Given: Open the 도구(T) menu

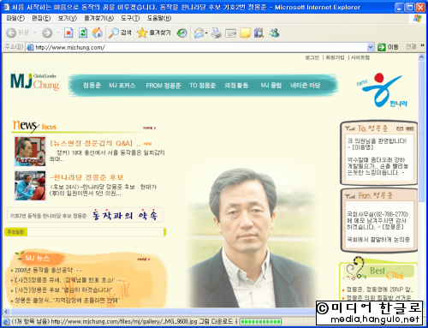Looking at the screenshot, I should [x=130, y=19].
